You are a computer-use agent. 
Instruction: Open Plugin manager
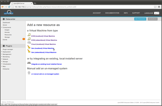[x=8, y=50]
